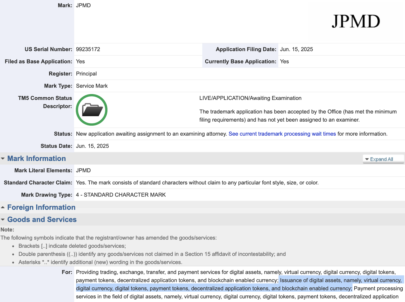Screen dimensions: 405x302
Task: Collapse the Goods and Services section arrow
Action: [x=3, y=220]
